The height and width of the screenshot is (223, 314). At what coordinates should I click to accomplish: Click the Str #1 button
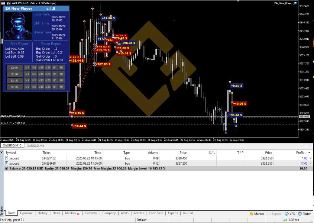(x=14, y=68)
